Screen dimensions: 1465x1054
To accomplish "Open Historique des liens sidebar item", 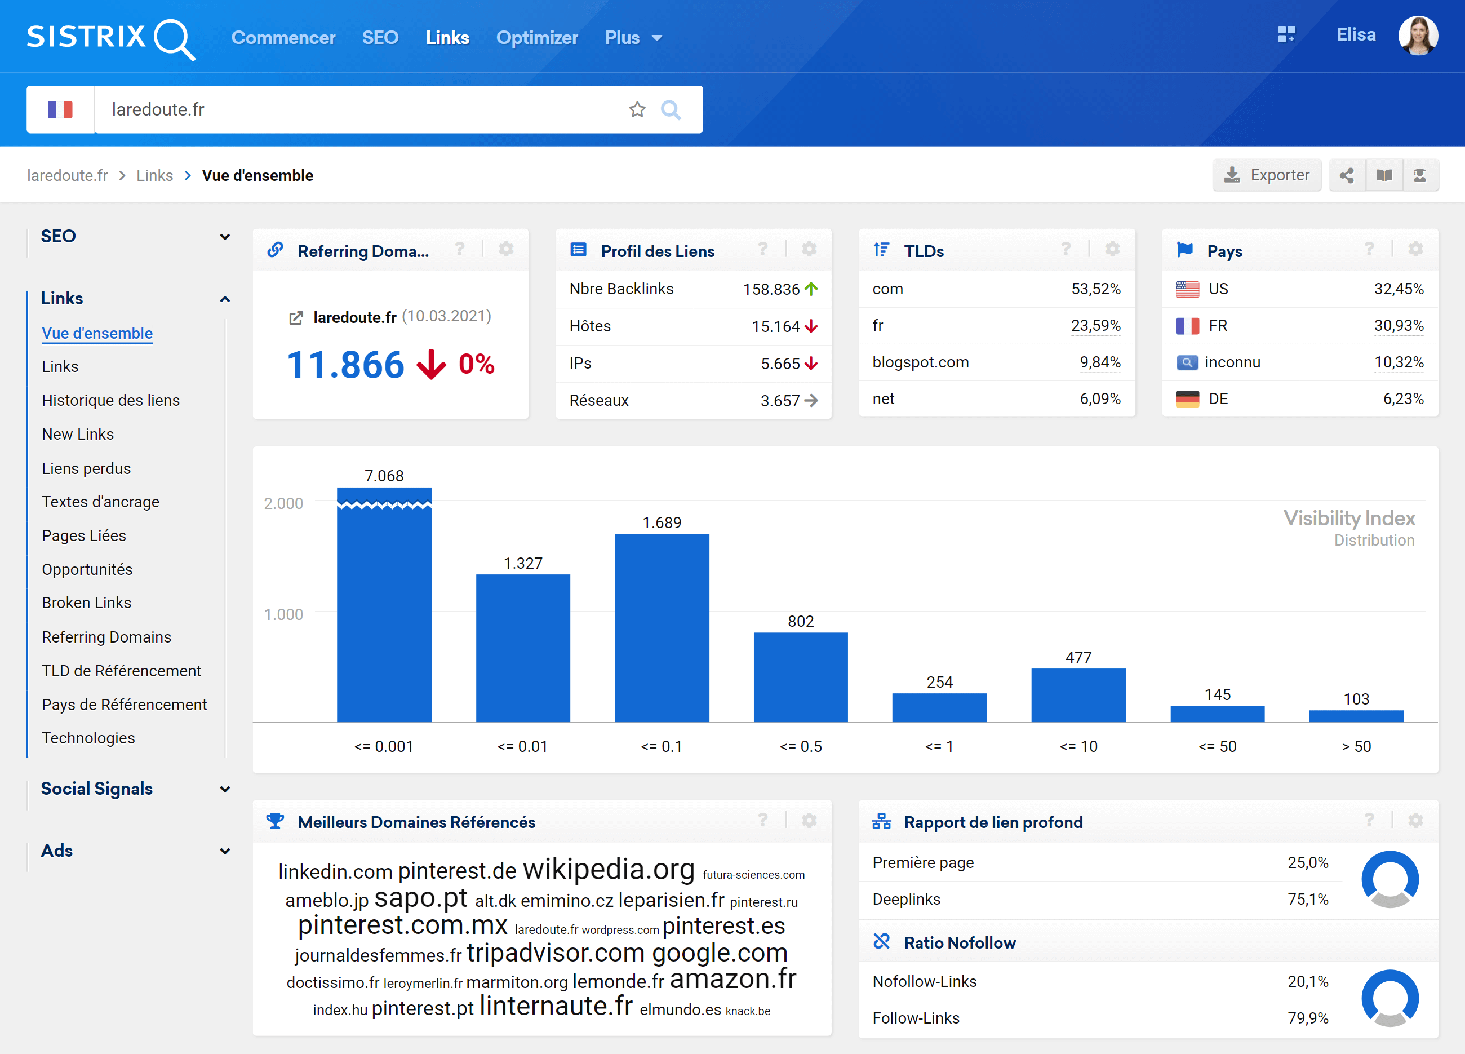I will [111, 400].
